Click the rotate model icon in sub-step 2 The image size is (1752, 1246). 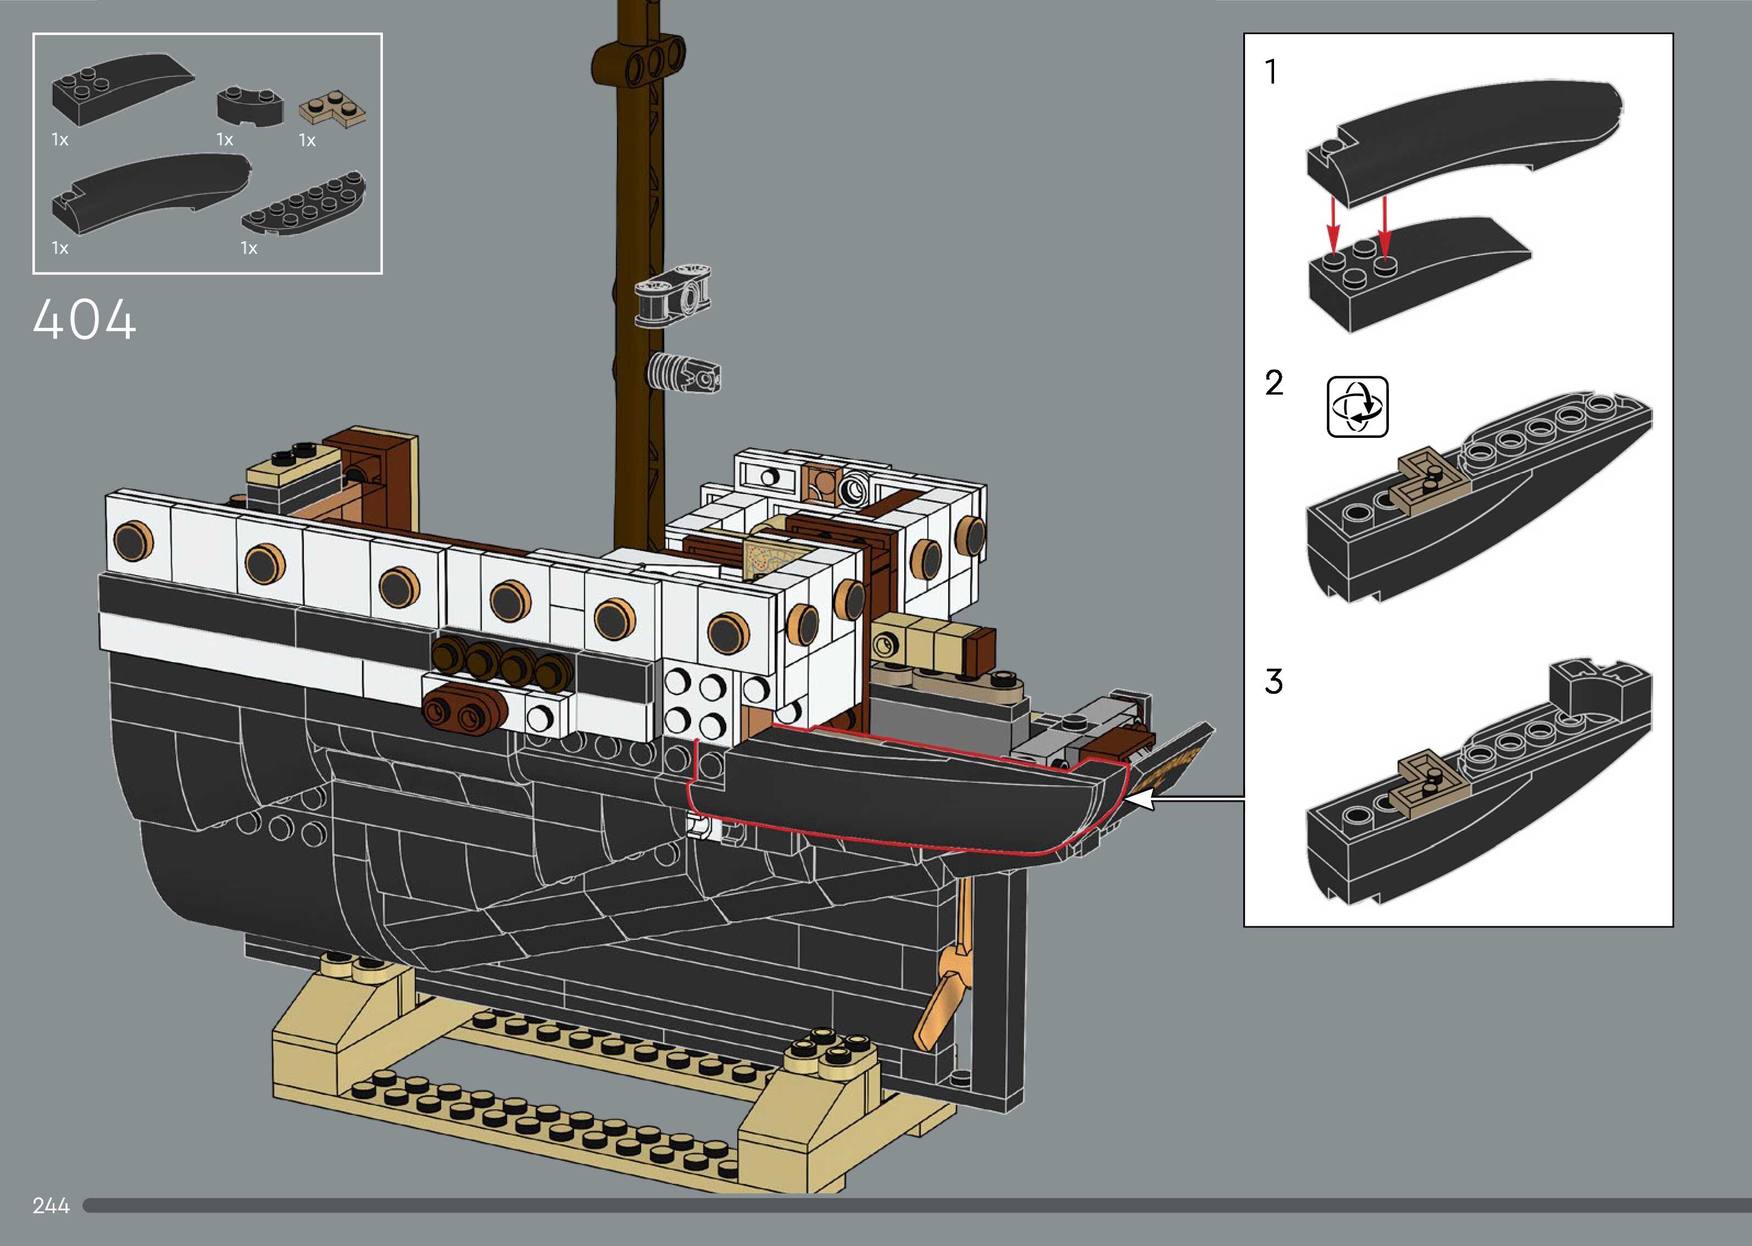(1357, 407)
